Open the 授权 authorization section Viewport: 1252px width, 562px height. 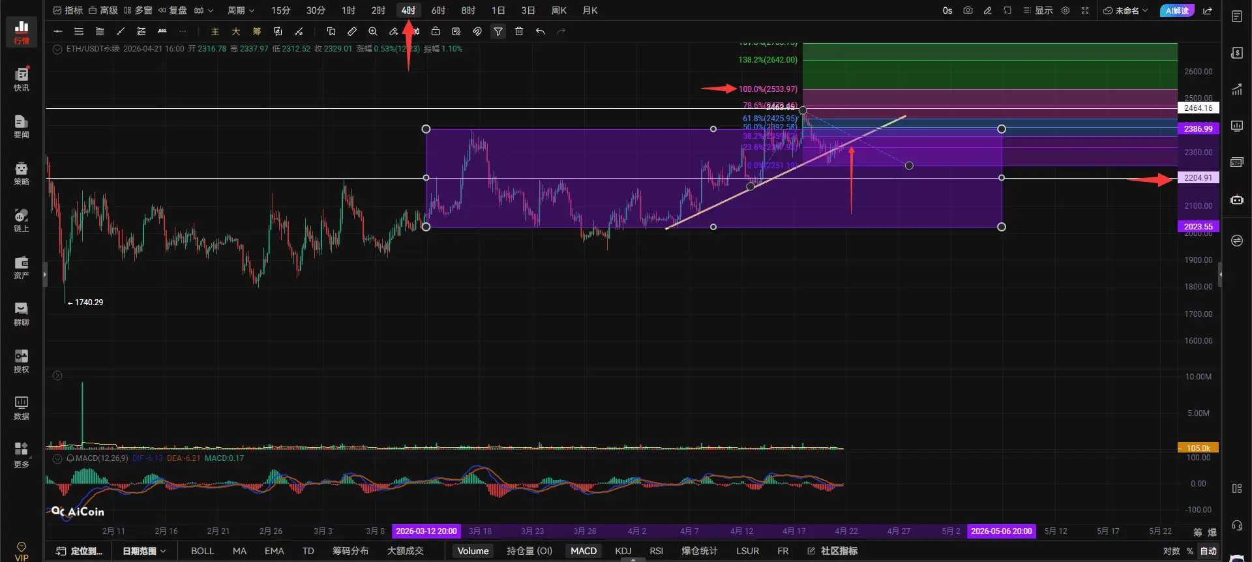[x=22, y=361]
